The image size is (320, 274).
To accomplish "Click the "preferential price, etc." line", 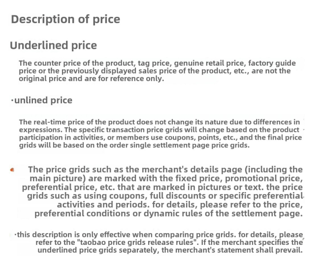I will [162, 187].
